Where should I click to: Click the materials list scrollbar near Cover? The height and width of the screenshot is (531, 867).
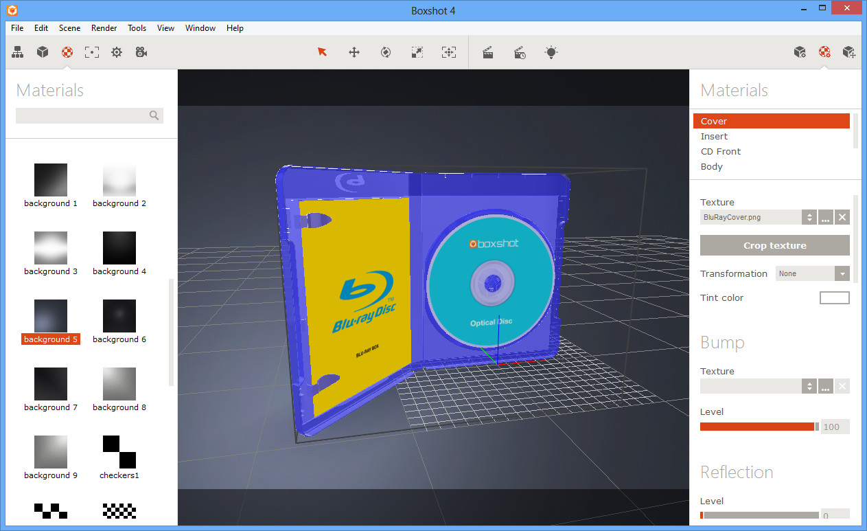point(855,131)
